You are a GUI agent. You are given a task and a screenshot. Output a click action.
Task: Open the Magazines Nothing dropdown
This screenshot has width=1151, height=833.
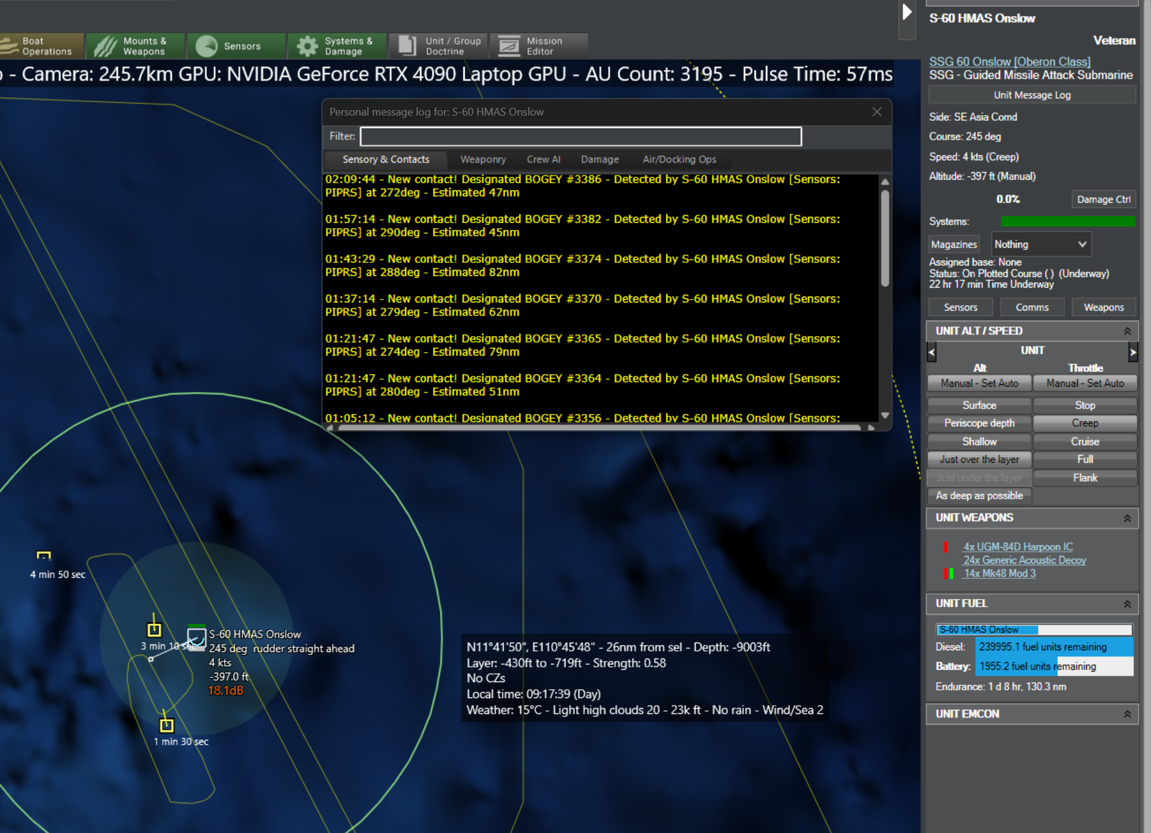1041,244
